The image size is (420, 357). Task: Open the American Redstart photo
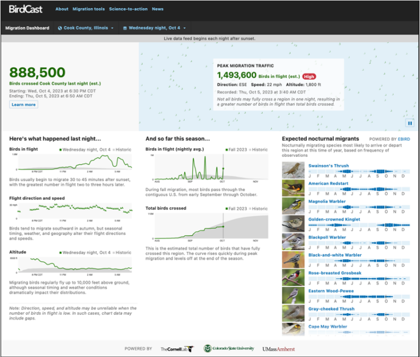(x=293, y=188)
